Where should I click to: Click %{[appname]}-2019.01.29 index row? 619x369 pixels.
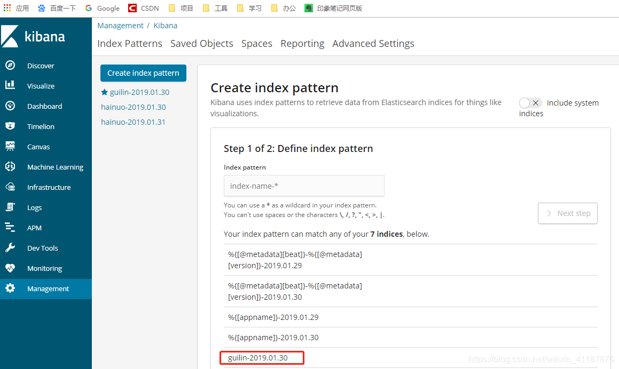click(411, 317)
